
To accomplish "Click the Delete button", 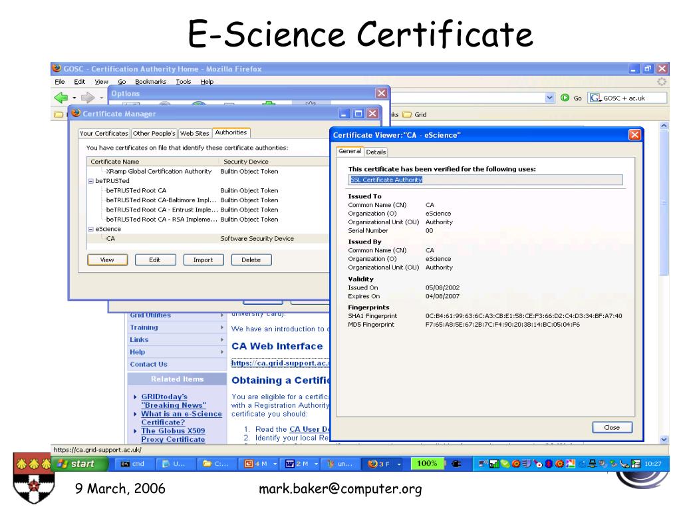I will pyautogui.click(x=251, y=260).
